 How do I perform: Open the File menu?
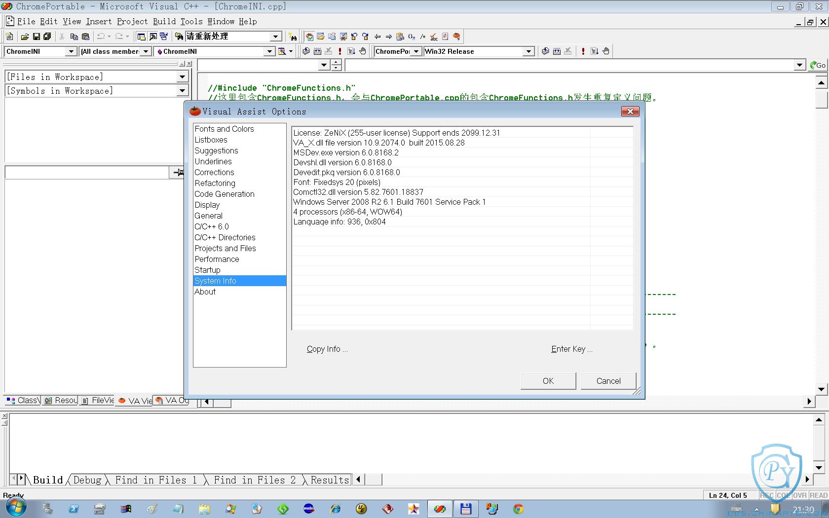pos(26,22)
